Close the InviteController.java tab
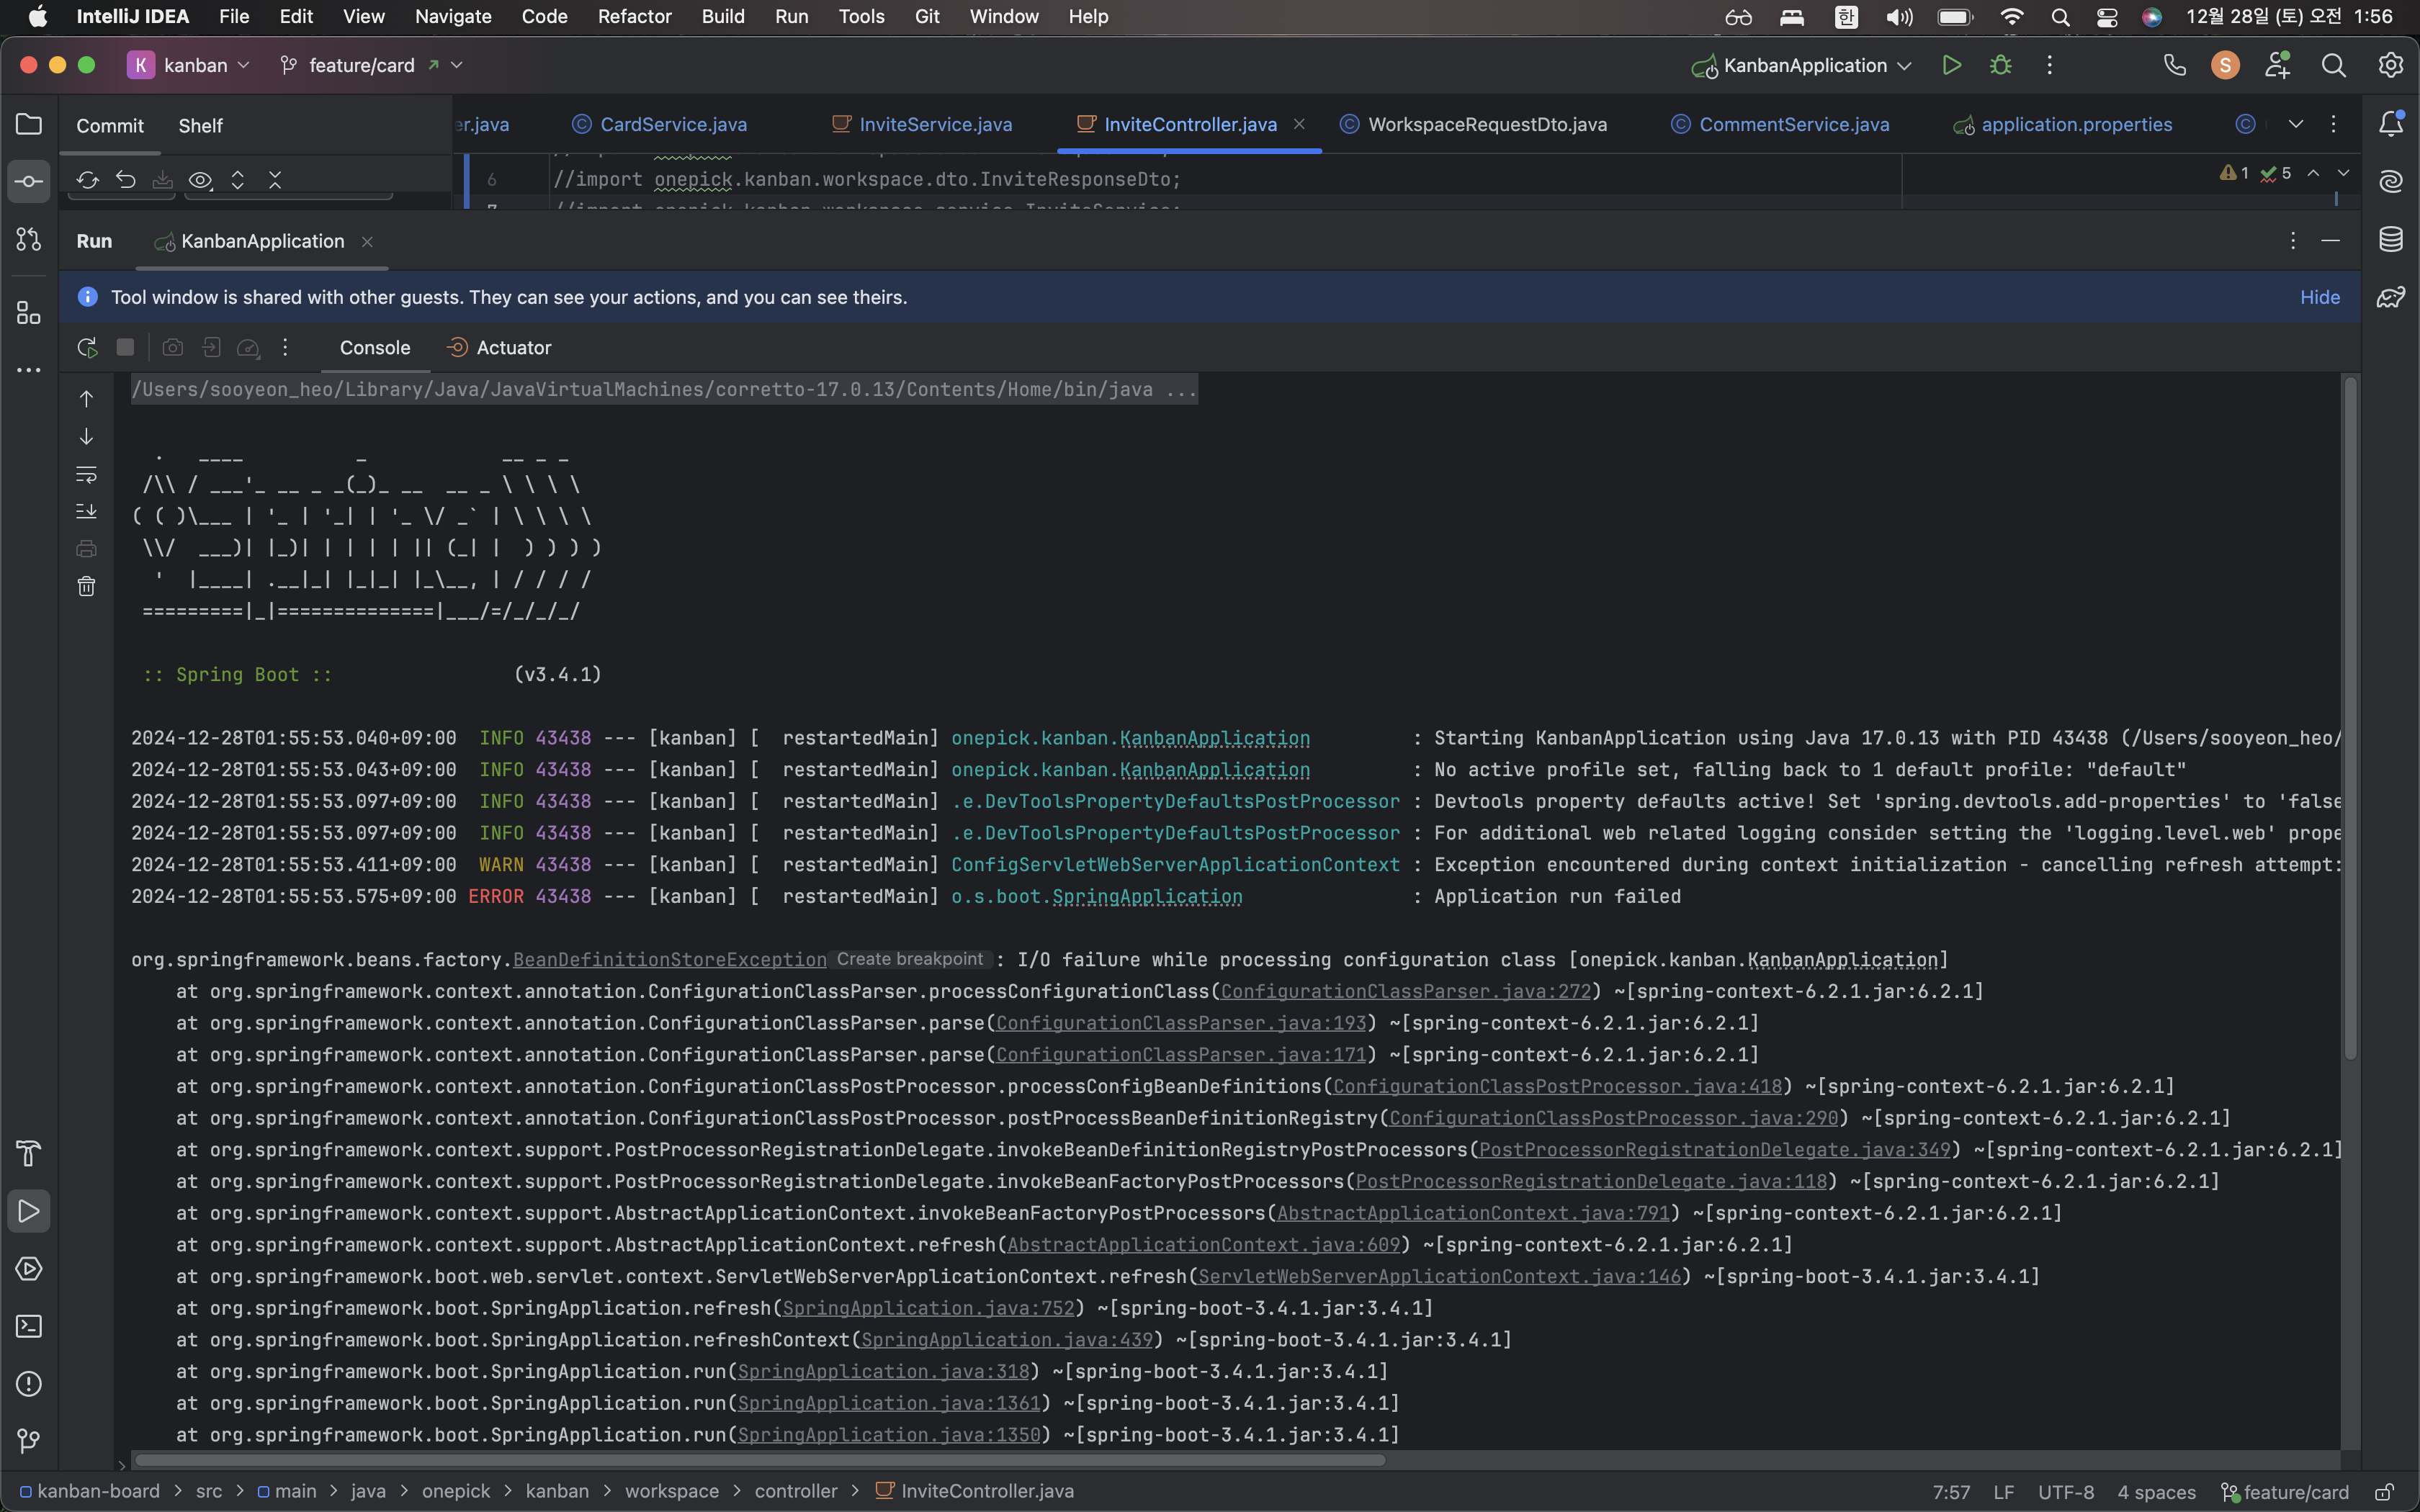The image size is (2420, 1512). point(1299,124)
